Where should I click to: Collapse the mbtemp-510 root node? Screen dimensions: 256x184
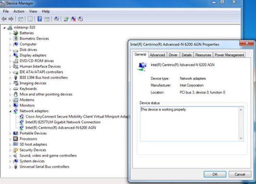(4, 27)
